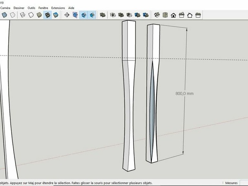Click the Mesures box in status bar

231,183
